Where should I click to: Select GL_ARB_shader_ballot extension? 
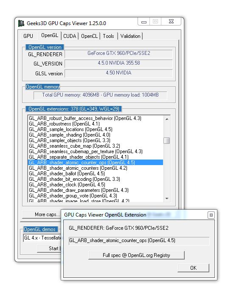point(96,174)
